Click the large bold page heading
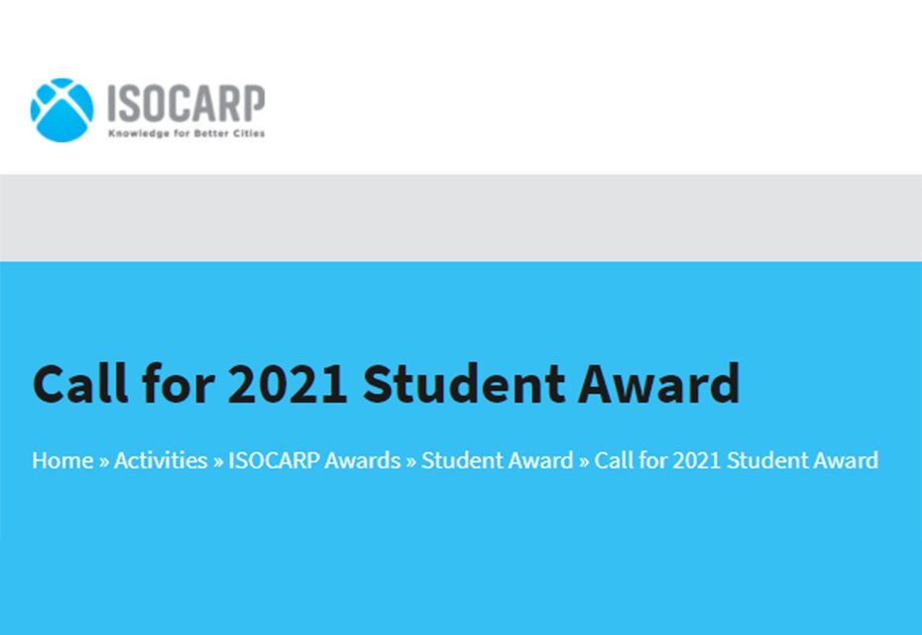Viewport: 922px width, 635px height. click(x=386, y=384)
